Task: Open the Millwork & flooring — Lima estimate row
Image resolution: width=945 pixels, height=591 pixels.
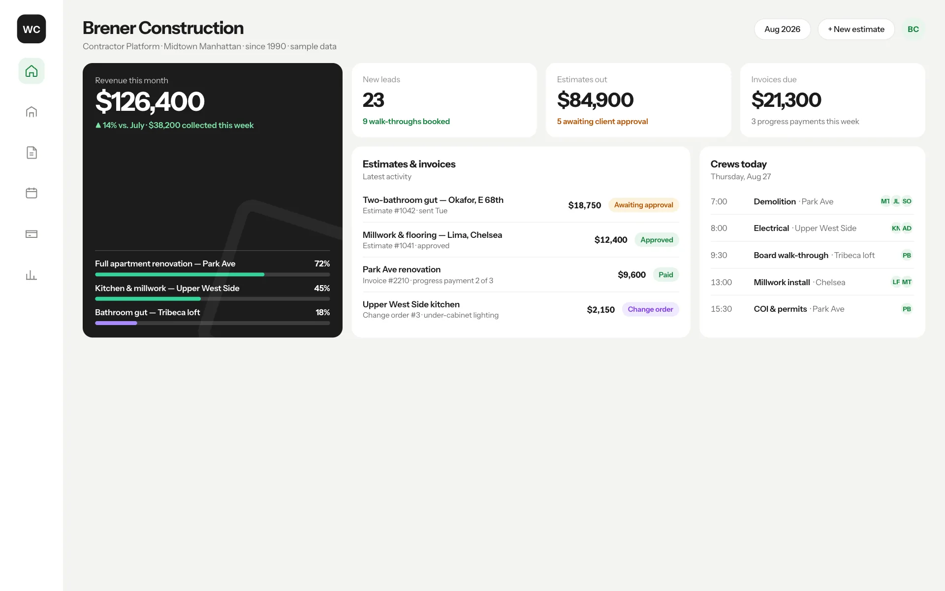Action: point(521,240)
